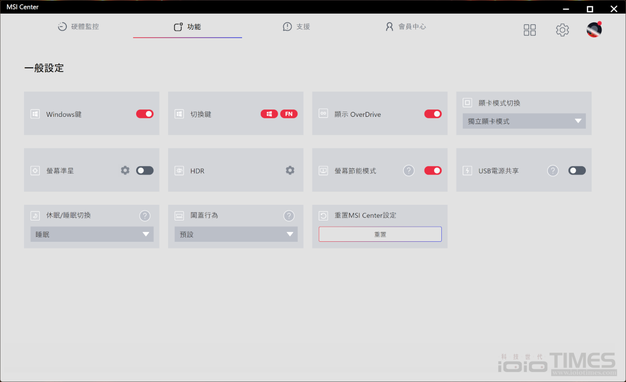Switch to the 硬體監控 tab
This screenshot has width=626, height=382.
click(x=78, y=27)
